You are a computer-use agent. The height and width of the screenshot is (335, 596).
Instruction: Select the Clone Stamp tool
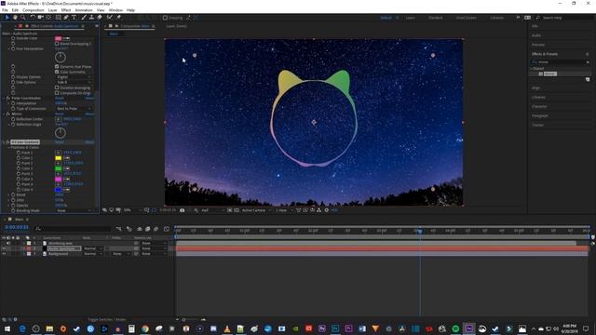(x=91, y=18)
